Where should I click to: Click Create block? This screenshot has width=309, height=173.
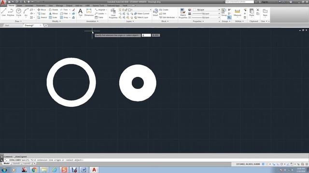click(x=164, y=10)
